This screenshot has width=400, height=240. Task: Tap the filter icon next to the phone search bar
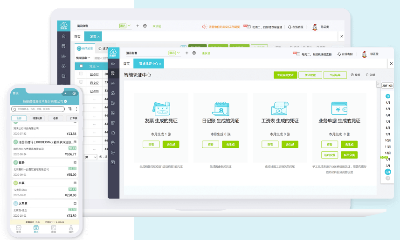tap(70, 109)
